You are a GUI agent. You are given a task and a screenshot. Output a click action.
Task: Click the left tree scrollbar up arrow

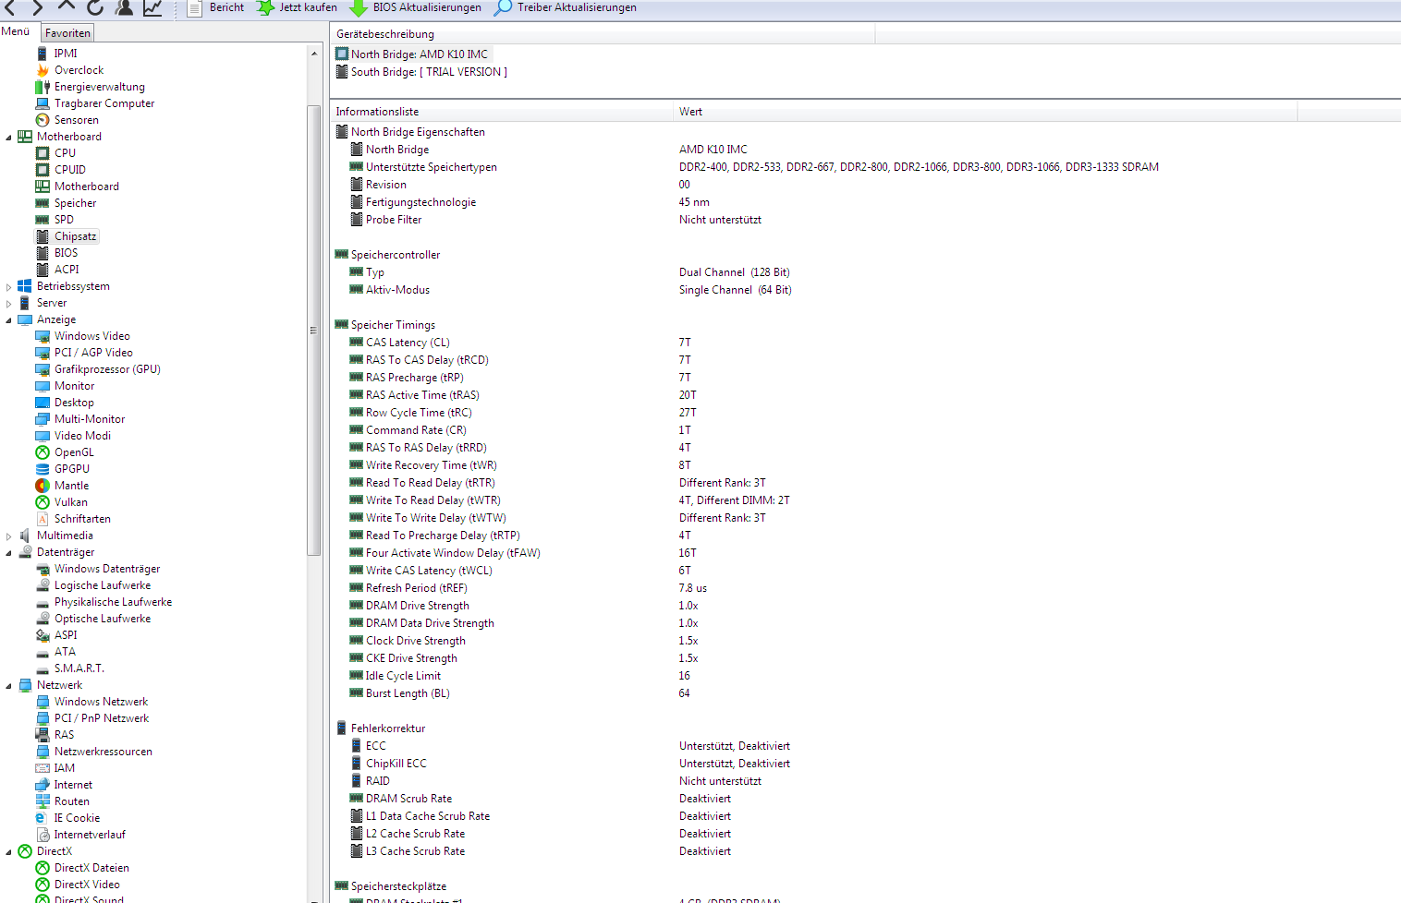click(x=314, y=54)
